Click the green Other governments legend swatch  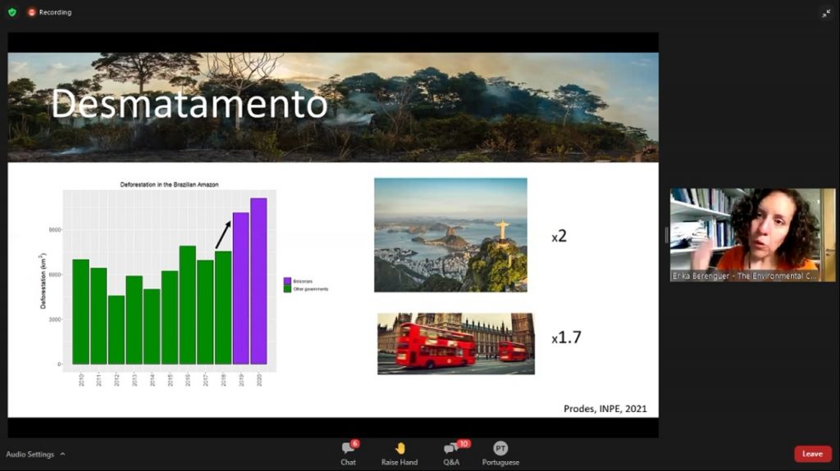pos(287,288)
